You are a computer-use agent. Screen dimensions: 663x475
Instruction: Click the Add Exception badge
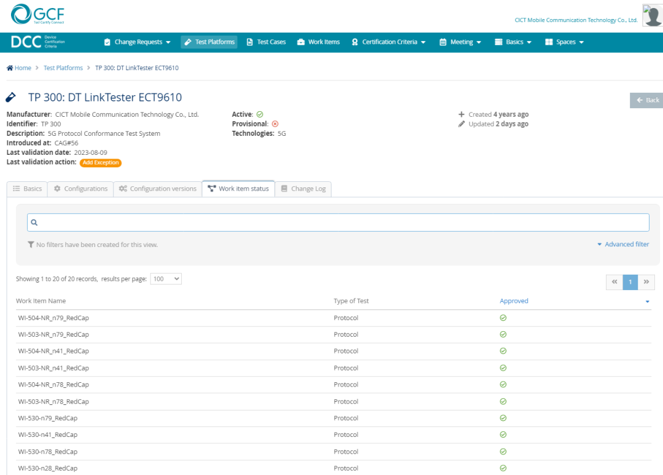click(x=101, y=163)
